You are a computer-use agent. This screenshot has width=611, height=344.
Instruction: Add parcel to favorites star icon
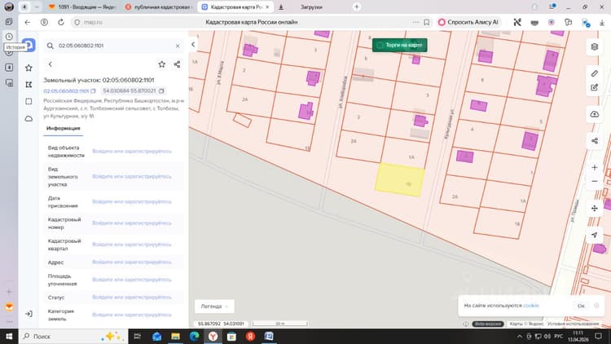[162, 64]
